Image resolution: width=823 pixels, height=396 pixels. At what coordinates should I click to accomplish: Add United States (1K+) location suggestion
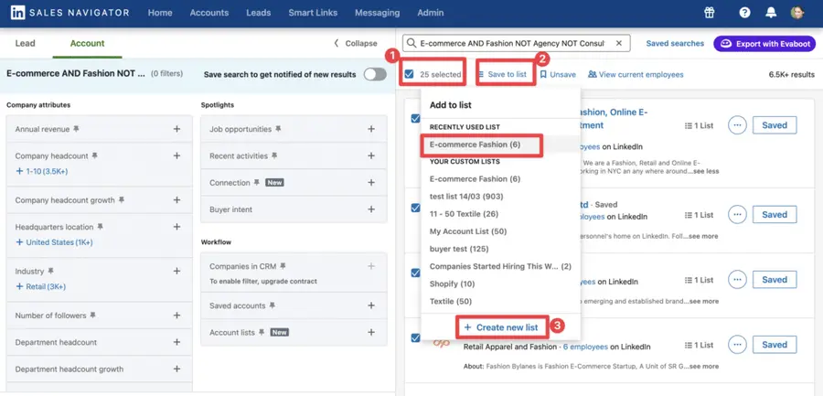click(x=55, y=242)
